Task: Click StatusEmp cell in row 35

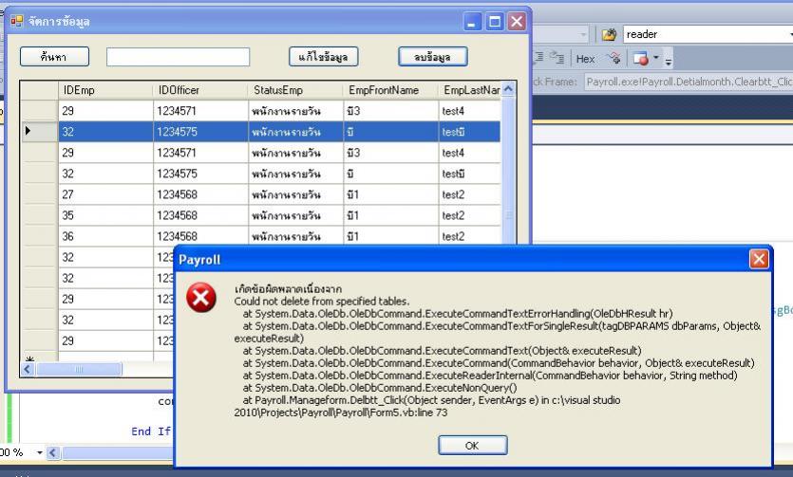Action: (295, 215)
